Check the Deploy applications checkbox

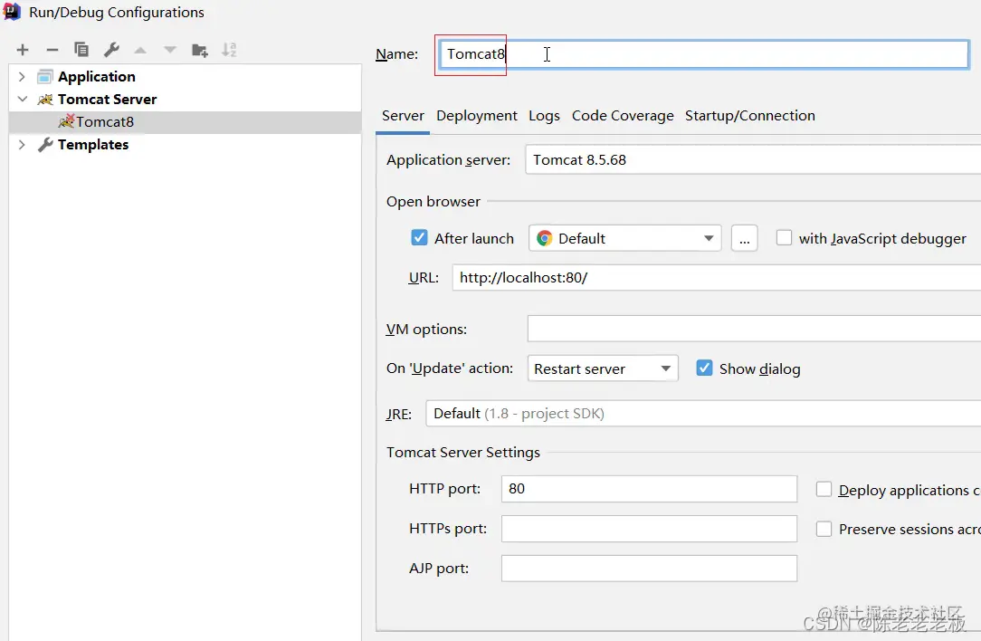click(x=824, y=490)
